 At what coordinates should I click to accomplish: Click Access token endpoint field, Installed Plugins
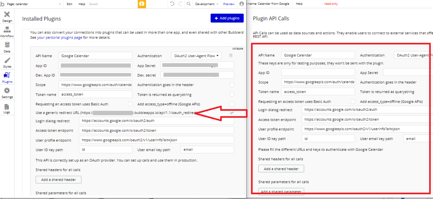156,130
